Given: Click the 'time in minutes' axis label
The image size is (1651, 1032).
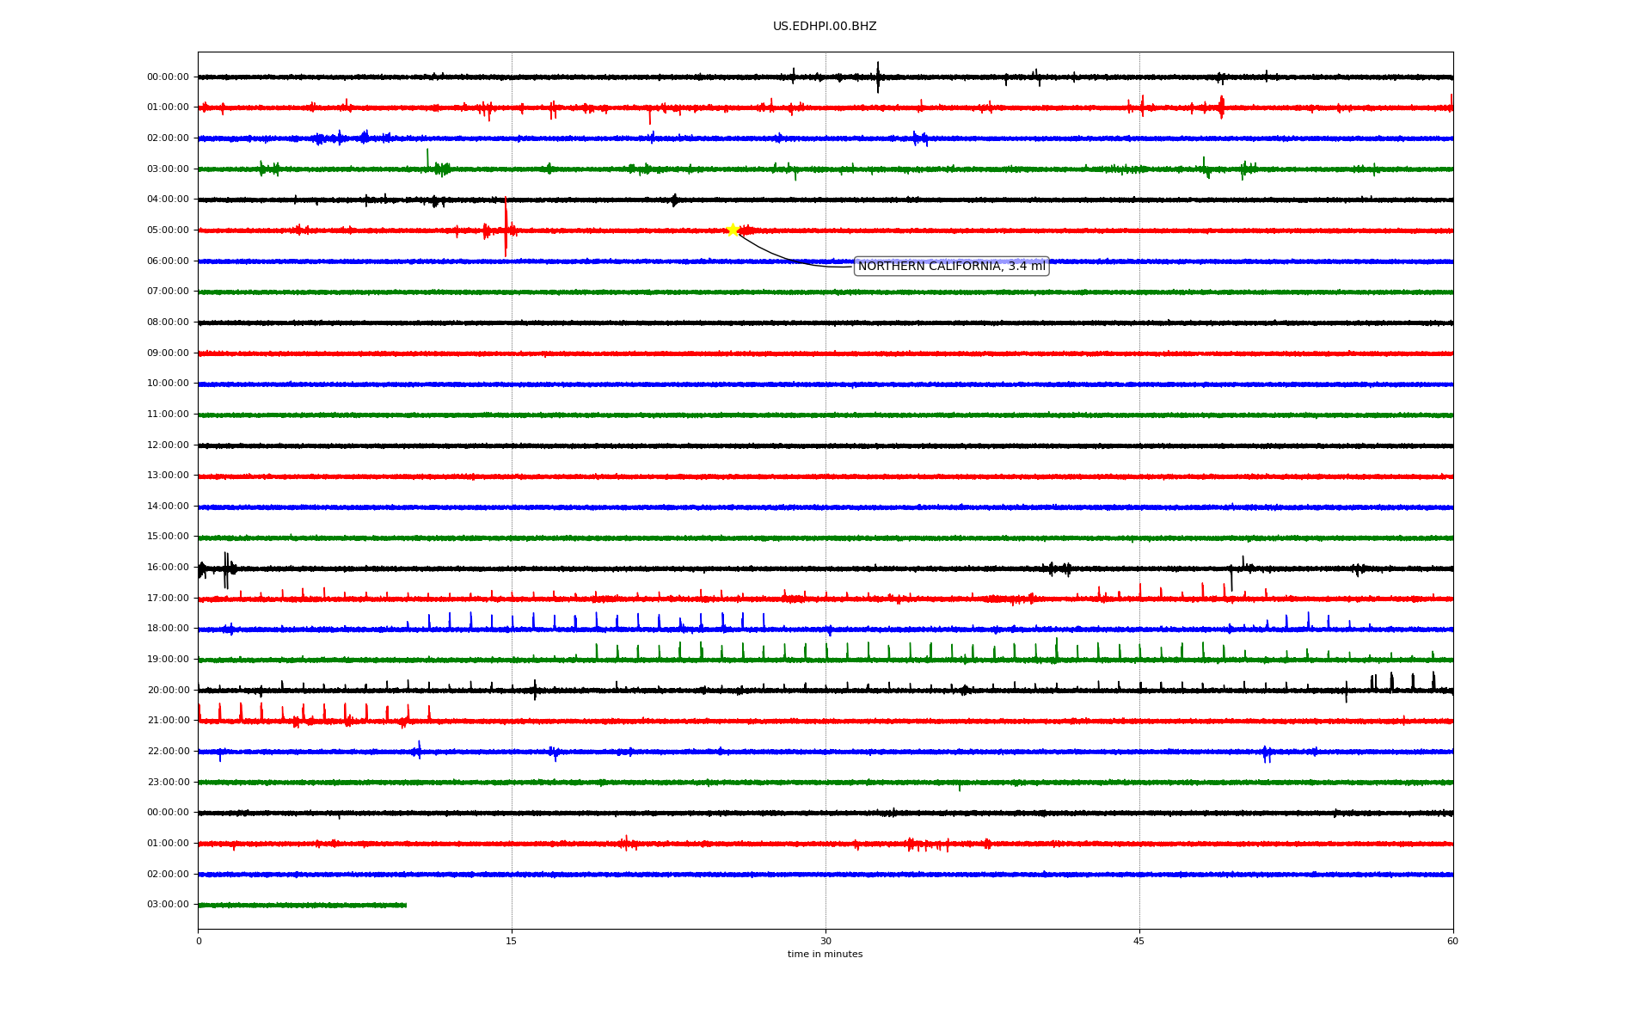Looking at the screenshot, I should click(825, 955).
